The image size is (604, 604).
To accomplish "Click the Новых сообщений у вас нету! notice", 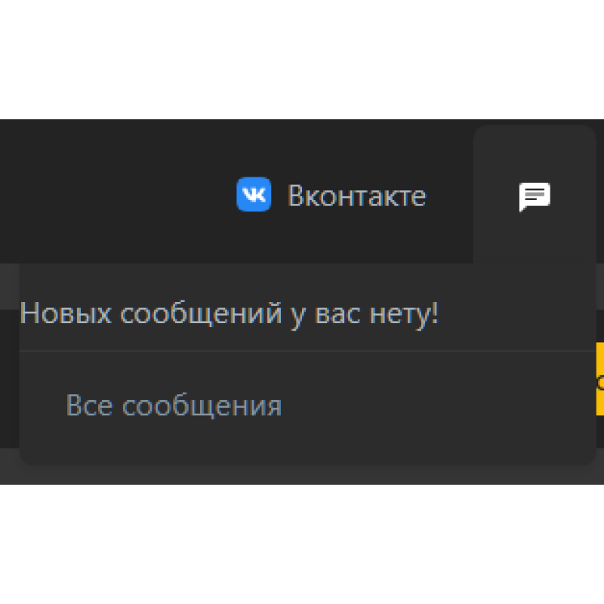I will pyautogui.click(x=230, y=314).
